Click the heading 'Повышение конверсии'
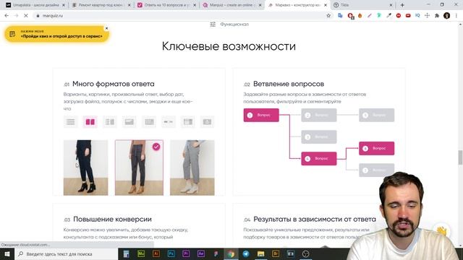Image resolution: width=463 pixels, height=260 pixels. coord(112,220)
